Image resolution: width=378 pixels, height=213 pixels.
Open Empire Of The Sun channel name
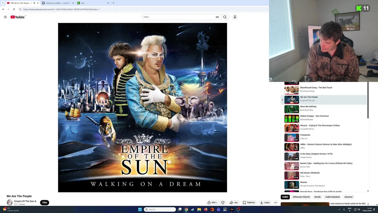[x=24, y=201]
